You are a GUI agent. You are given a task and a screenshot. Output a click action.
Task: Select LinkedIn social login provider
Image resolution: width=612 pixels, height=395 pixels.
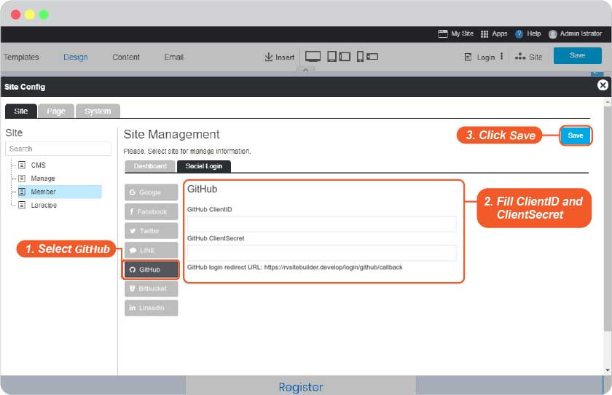(x=151, y=308)
